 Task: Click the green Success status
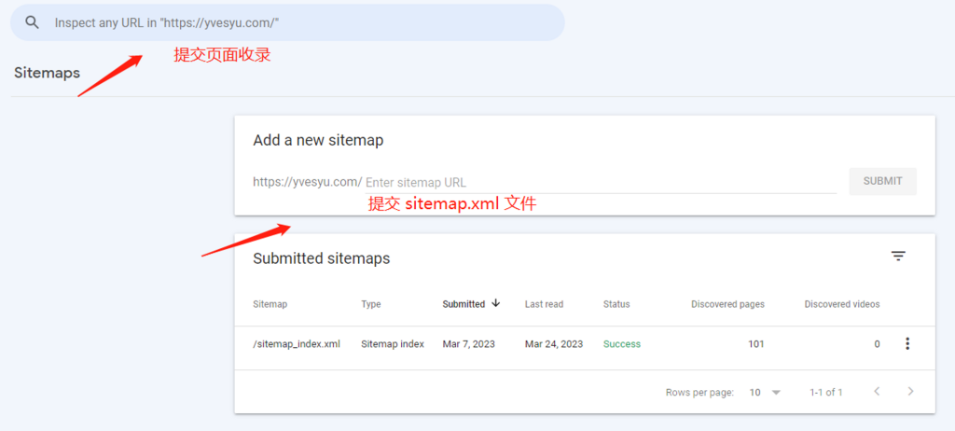point(622,344)
